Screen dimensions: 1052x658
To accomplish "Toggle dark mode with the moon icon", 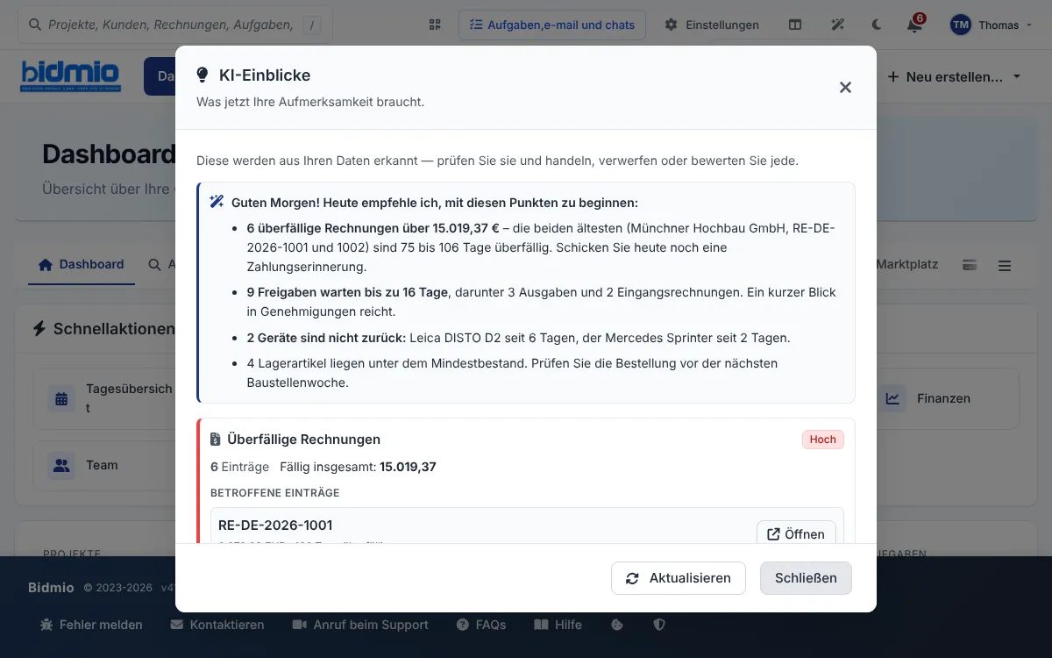I will tap(878, 25).
